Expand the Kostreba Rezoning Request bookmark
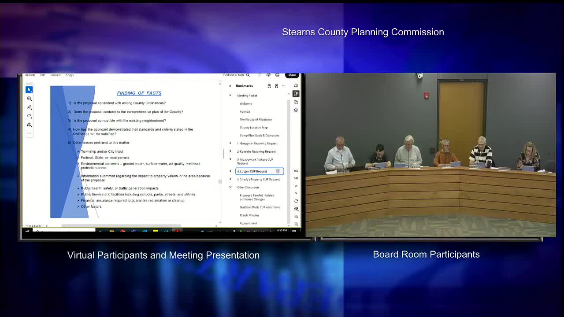 [x=230, y=151]
